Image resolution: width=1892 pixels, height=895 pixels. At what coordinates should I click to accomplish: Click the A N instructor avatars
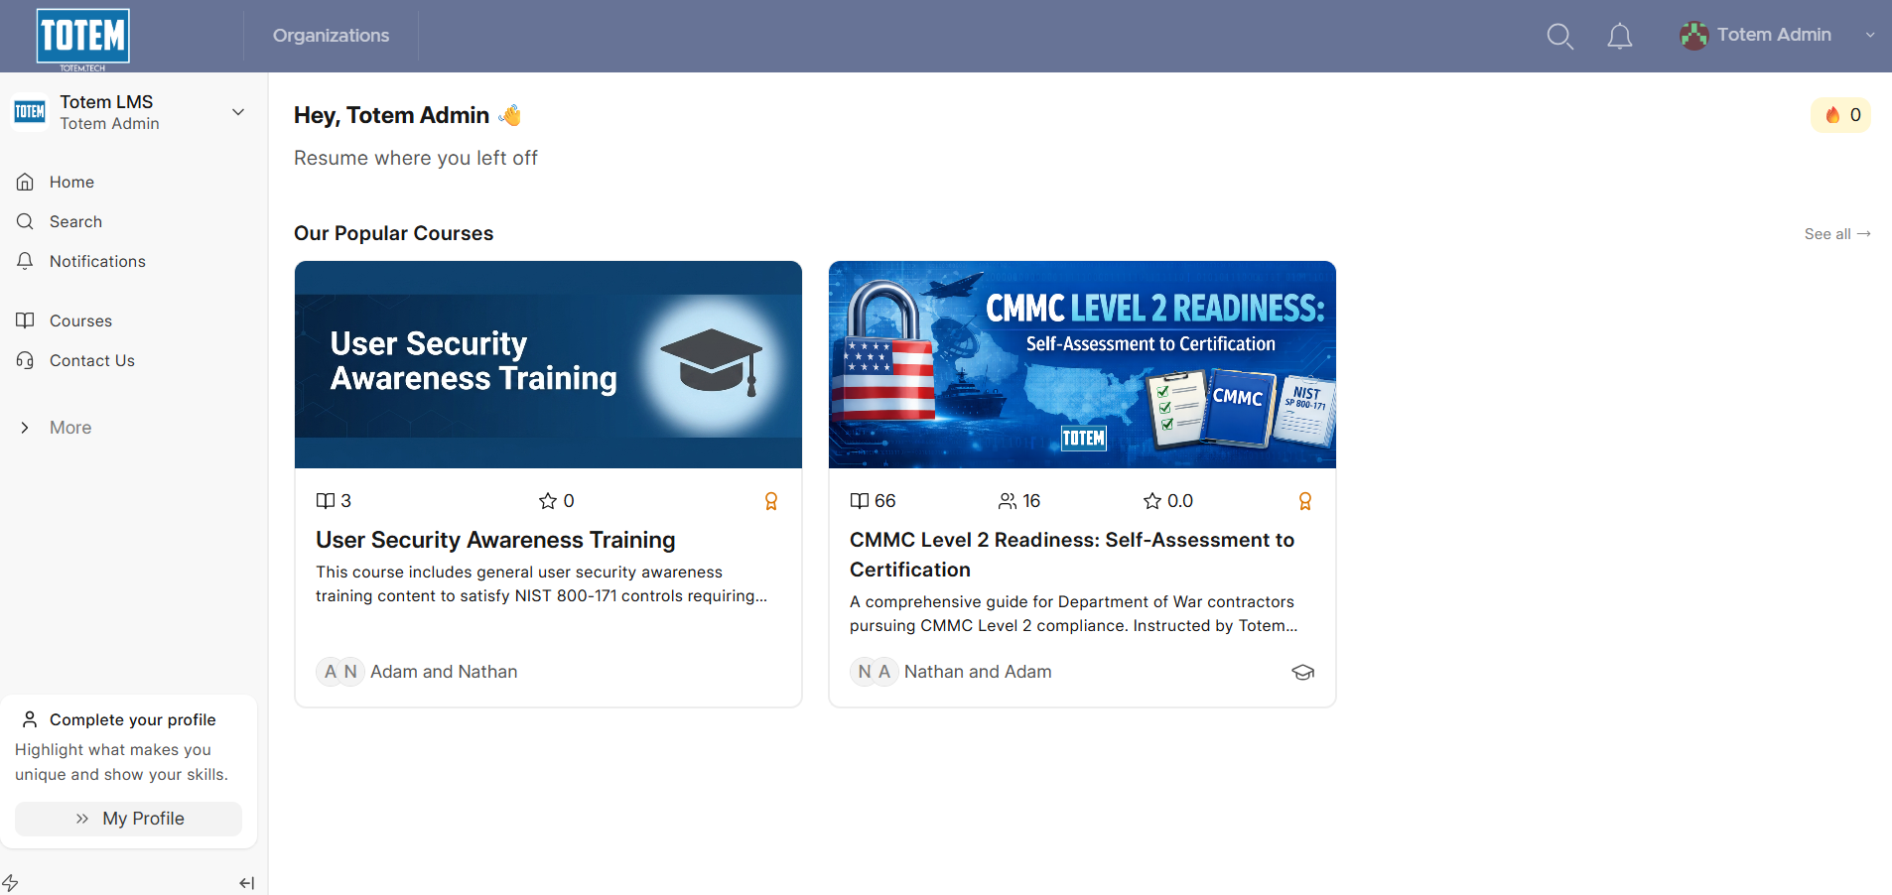pyautogui.click(x=340, y=672)
